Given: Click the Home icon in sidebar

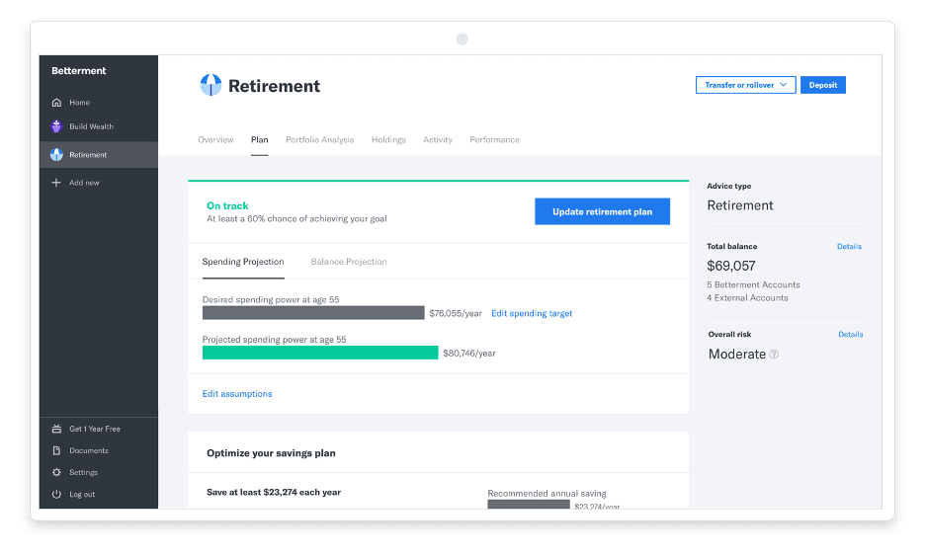Looking at the screenshot, I should click(x=56, y=103).
